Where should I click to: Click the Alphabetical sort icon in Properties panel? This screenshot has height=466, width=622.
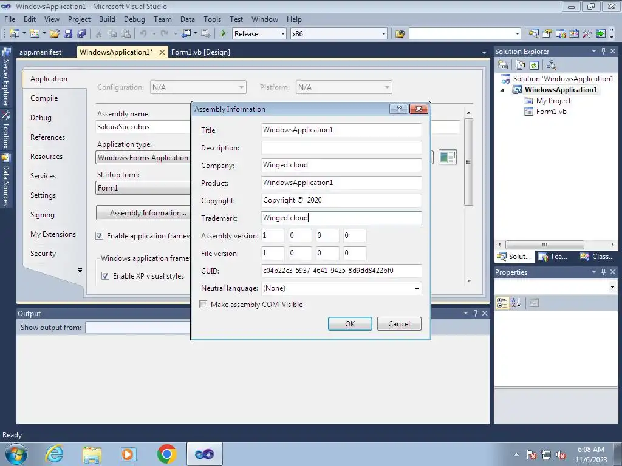click(x=516, y=303)
